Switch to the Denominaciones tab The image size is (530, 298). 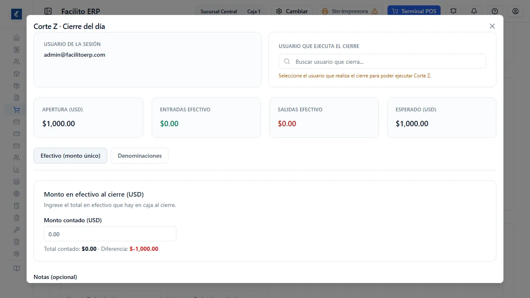tap(140, 156)
